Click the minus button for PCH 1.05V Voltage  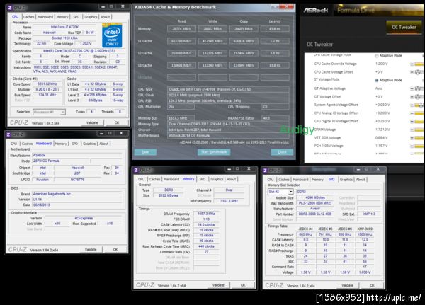pyautogui.click(x=412, y=146)
